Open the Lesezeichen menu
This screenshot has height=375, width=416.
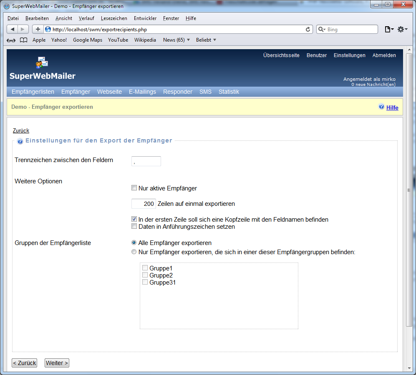tap(114, 18)
